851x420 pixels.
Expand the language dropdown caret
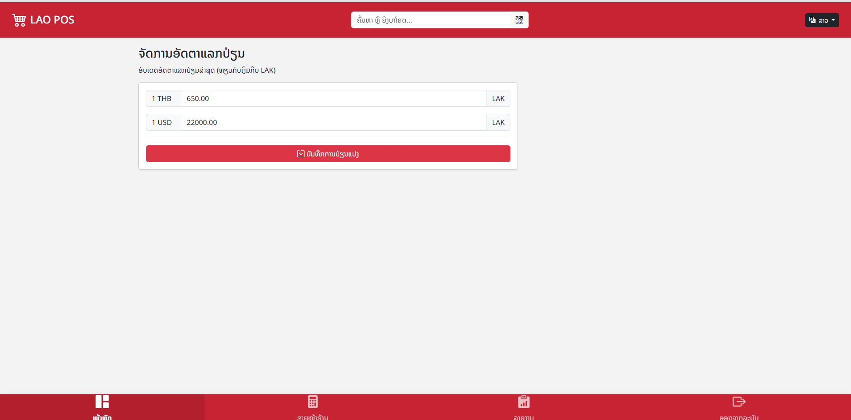click(x=833, y=20)
